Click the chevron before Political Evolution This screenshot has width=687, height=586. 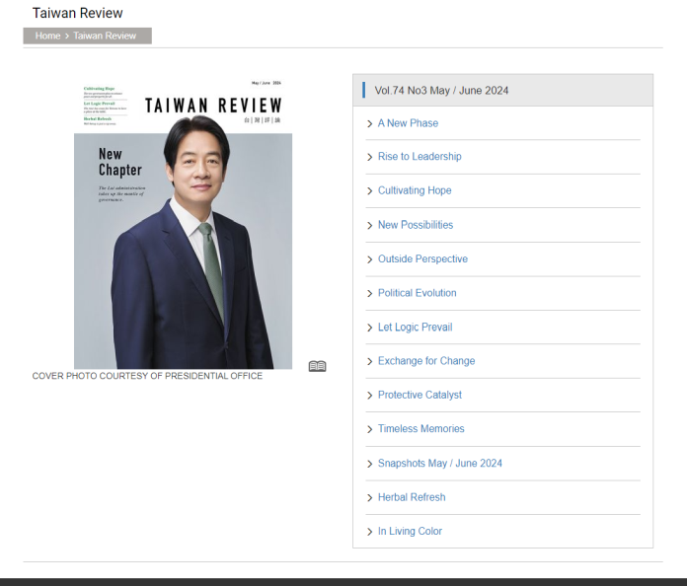(370, 293)
